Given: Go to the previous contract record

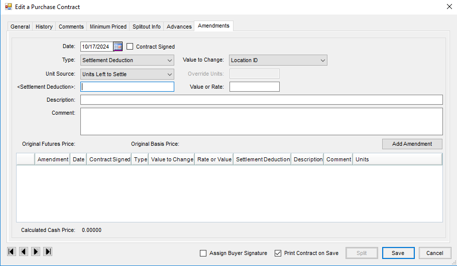Looking at the screenshot, I should (x=24, y=251).
